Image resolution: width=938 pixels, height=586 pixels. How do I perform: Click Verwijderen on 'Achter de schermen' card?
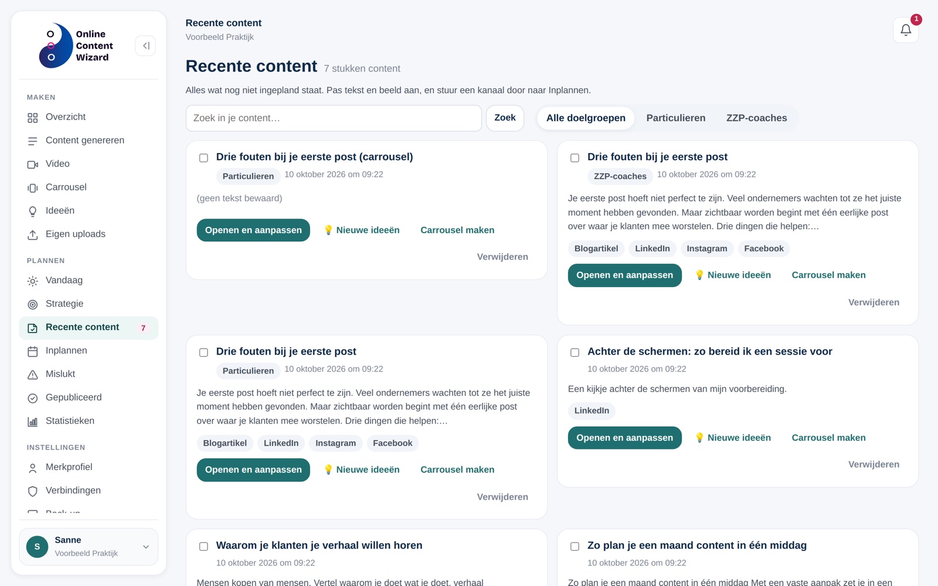click(x=874, y=464)
